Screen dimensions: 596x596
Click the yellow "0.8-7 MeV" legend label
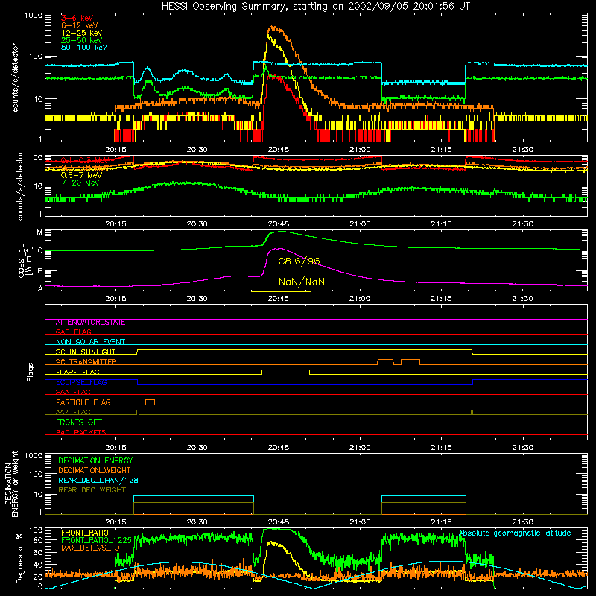coord(81,175)
